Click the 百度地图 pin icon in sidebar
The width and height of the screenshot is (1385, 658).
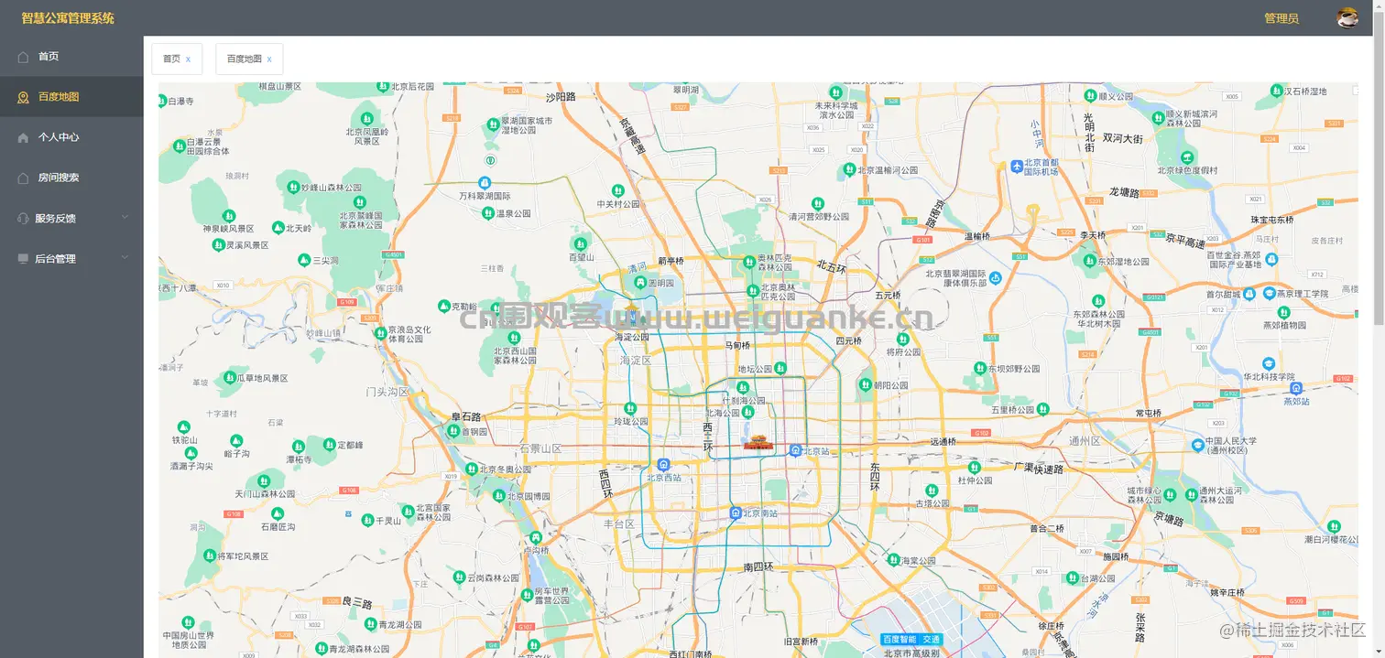point(23,97)
